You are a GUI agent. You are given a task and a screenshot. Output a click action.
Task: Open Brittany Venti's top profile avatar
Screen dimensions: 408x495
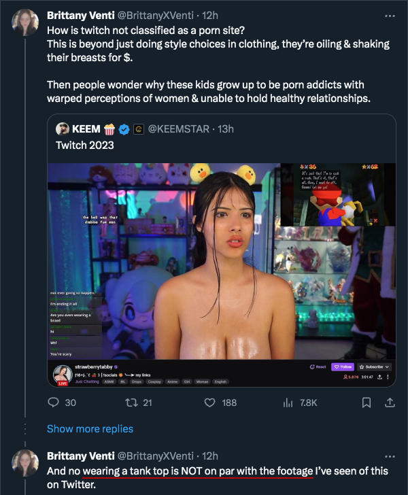[25, 23]
